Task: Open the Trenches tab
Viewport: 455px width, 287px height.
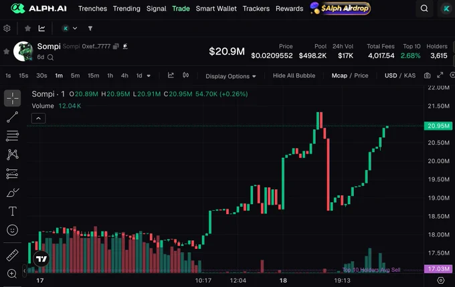Action: (92, 9)
